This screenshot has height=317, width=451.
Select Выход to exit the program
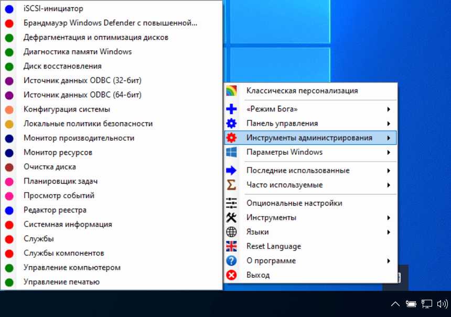(310, 275)
